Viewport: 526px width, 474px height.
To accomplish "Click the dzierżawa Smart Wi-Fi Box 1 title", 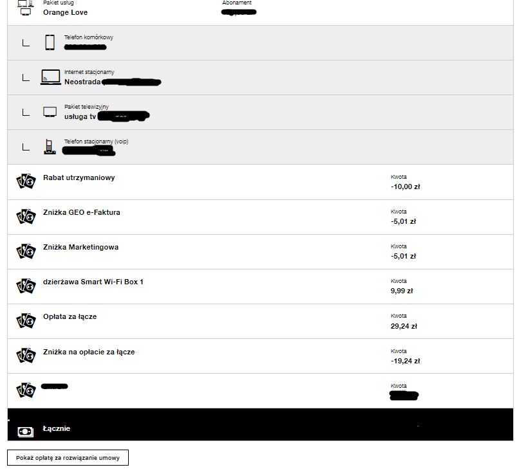I will click(93, 282).
